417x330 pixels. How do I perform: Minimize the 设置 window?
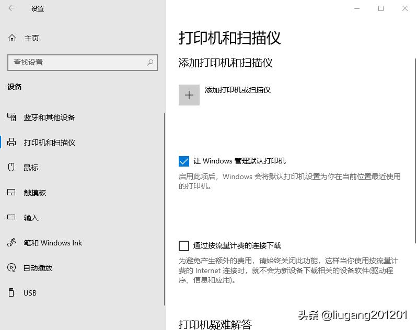357,8
